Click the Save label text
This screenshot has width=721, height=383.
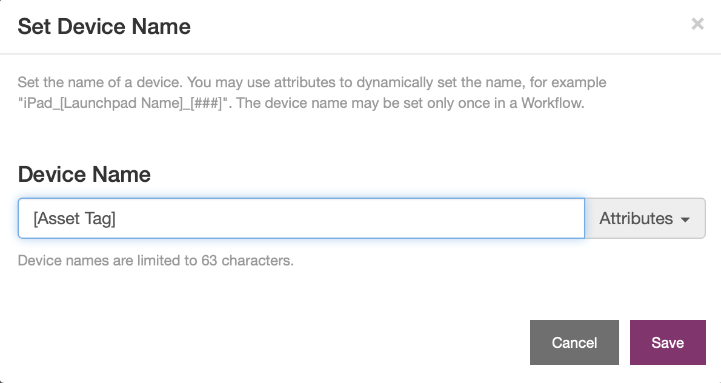tap(668, 342)
